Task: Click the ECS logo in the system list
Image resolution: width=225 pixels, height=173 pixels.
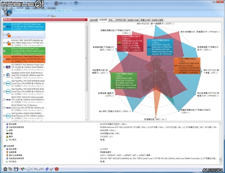Action: pyautogui.click(x=8, y=67)
